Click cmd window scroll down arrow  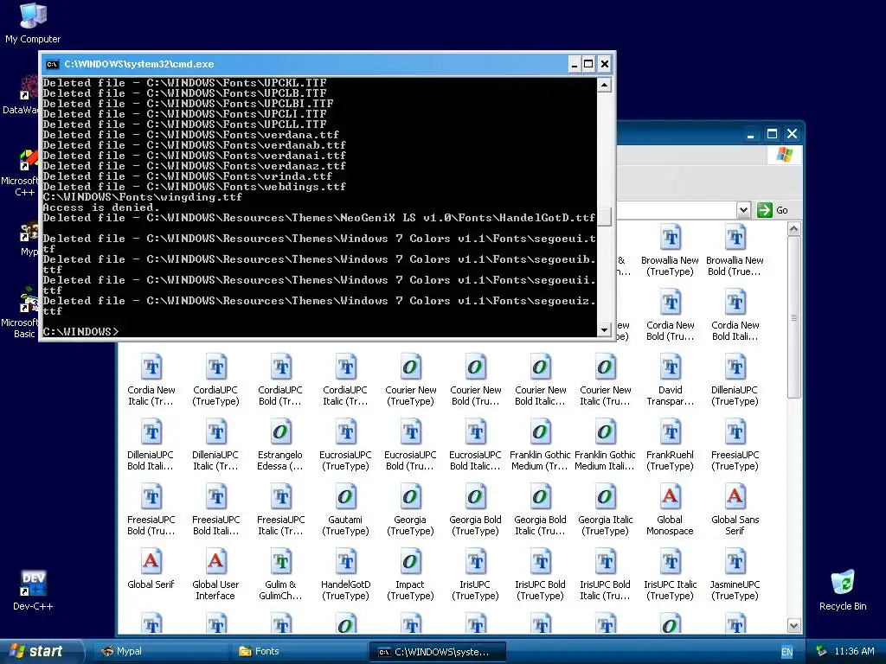coord(604,329)
